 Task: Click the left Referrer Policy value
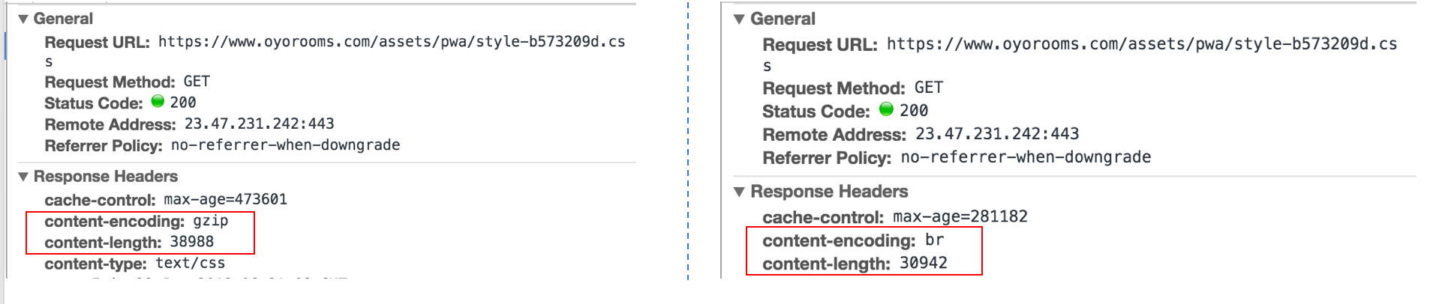click(285, 145)
